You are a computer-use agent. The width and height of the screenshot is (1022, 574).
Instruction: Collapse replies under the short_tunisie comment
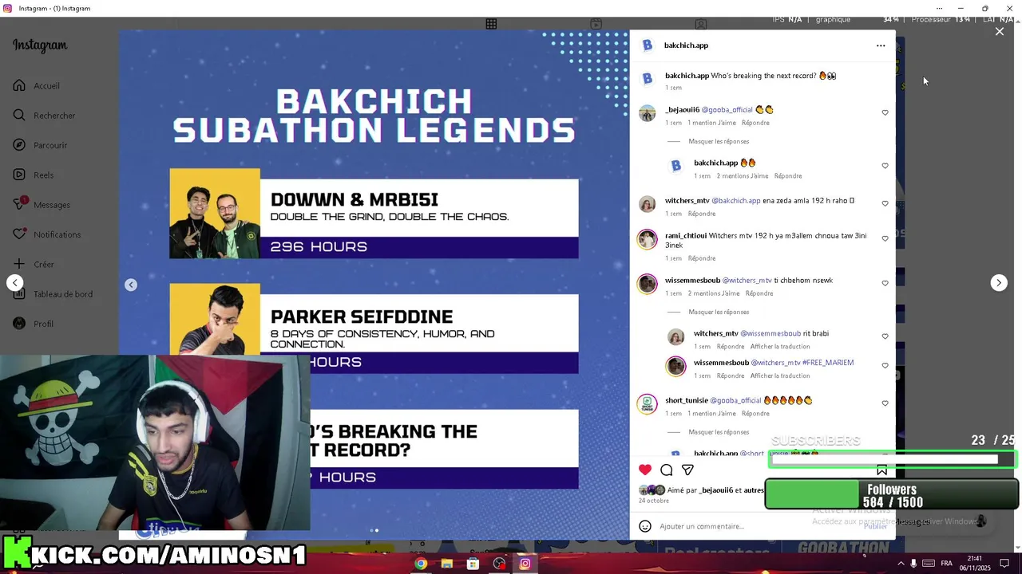click(719, 432)
